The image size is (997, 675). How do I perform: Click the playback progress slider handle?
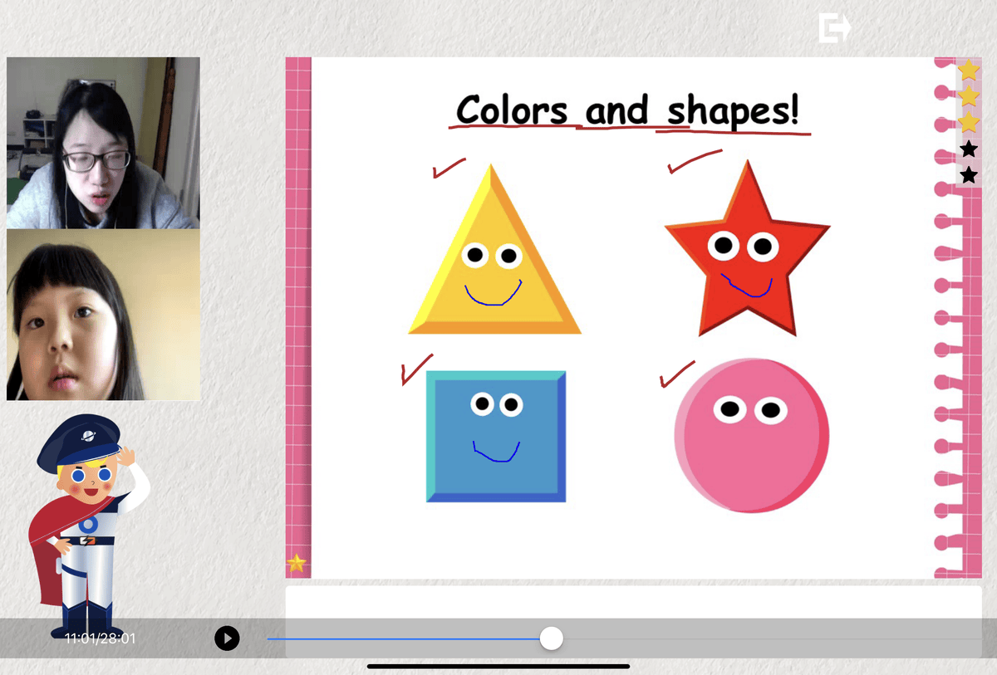pyautogui.click(x=551, y=638)
